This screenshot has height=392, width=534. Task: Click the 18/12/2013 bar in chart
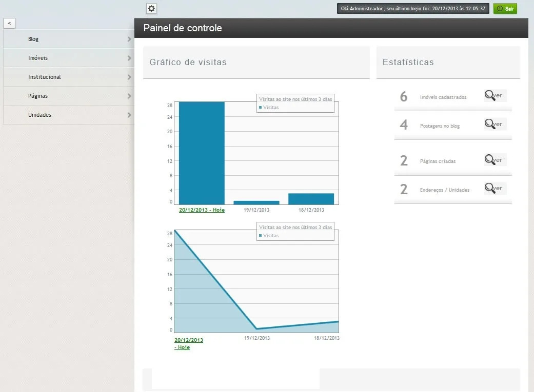click(311, 199)
